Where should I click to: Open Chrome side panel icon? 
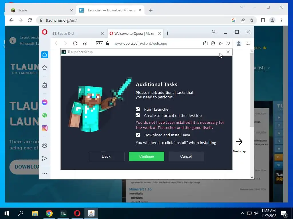[263, 20]
